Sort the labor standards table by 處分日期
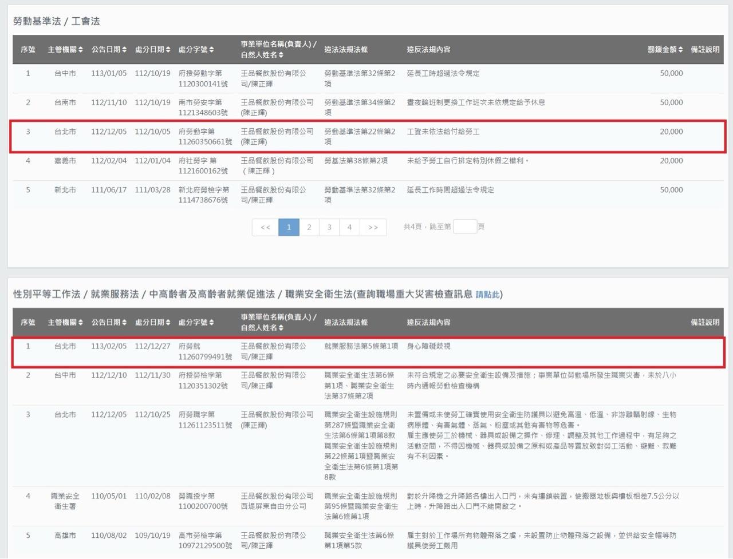733x559 pixels. click(x=152, y=50)
